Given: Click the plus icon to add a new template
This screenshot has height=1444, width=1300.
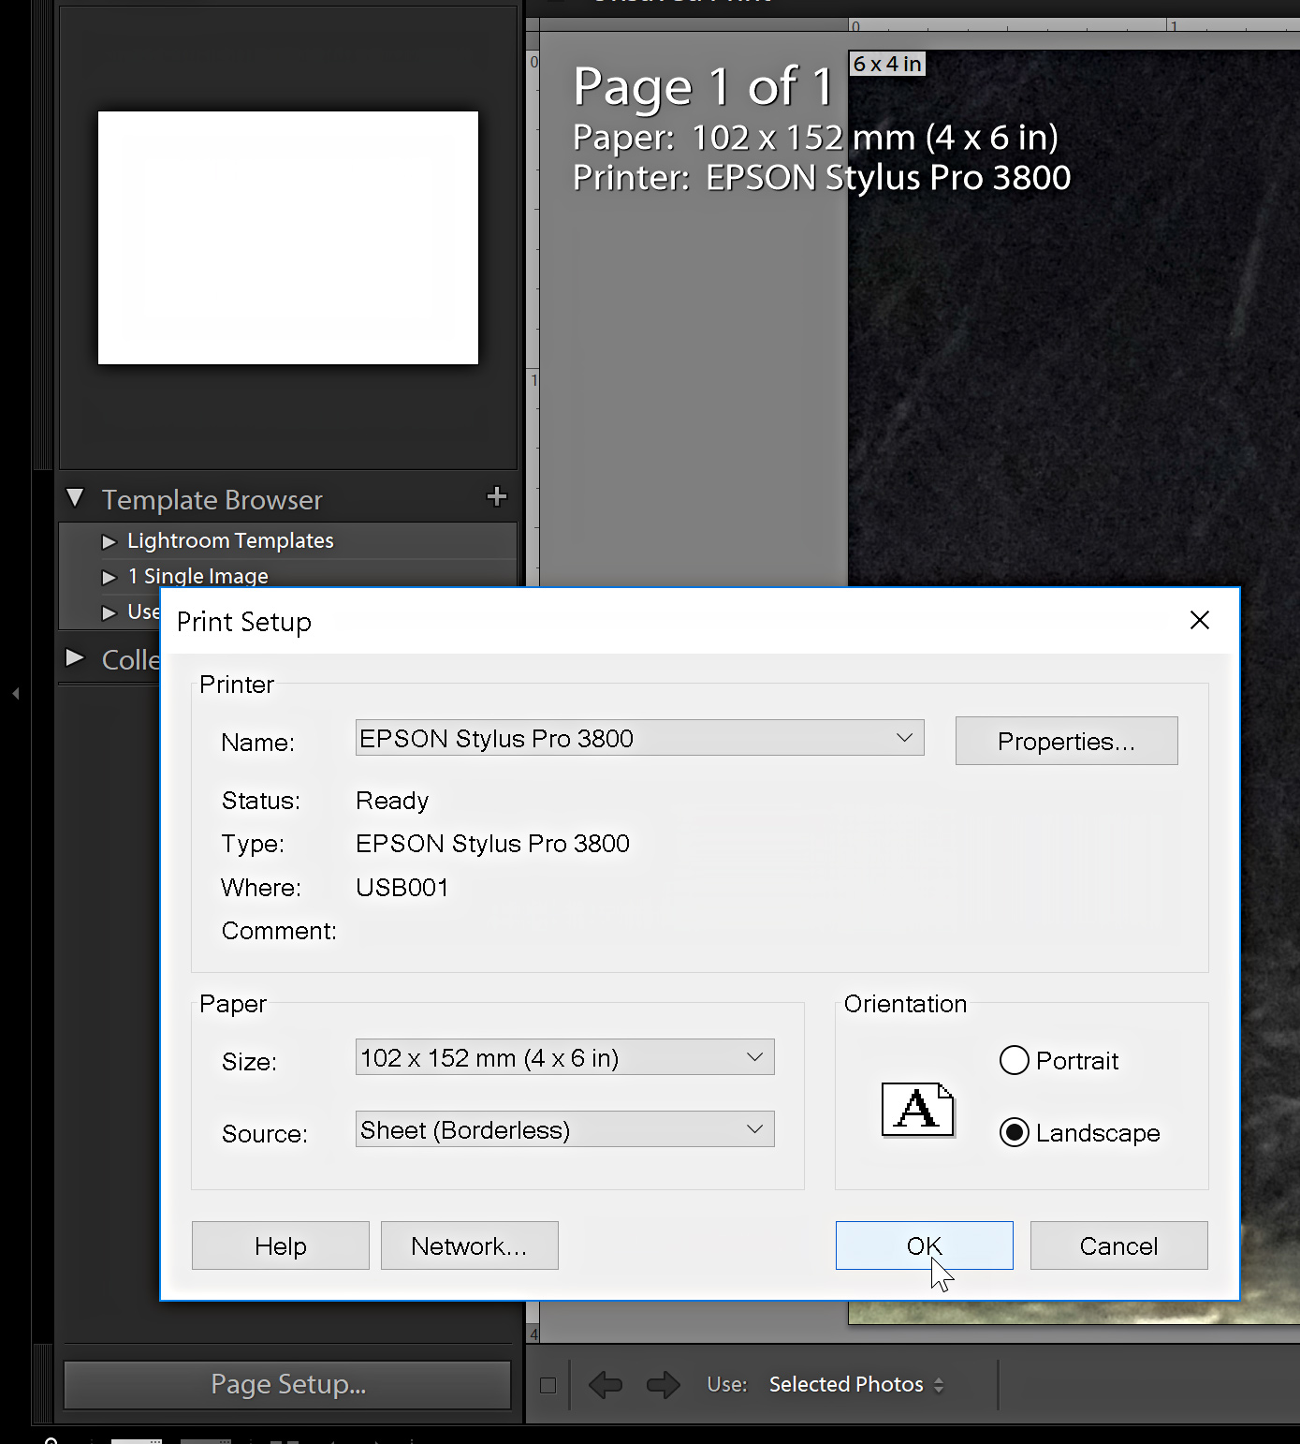Looking at the screenshot, I should 497,497.
